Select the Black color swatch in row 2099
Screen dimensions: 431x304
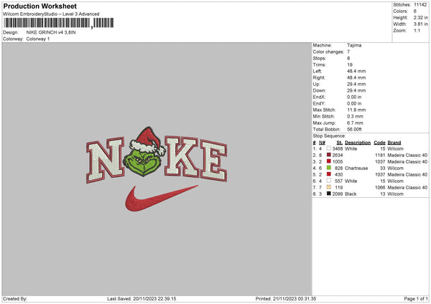click(328, 194)
